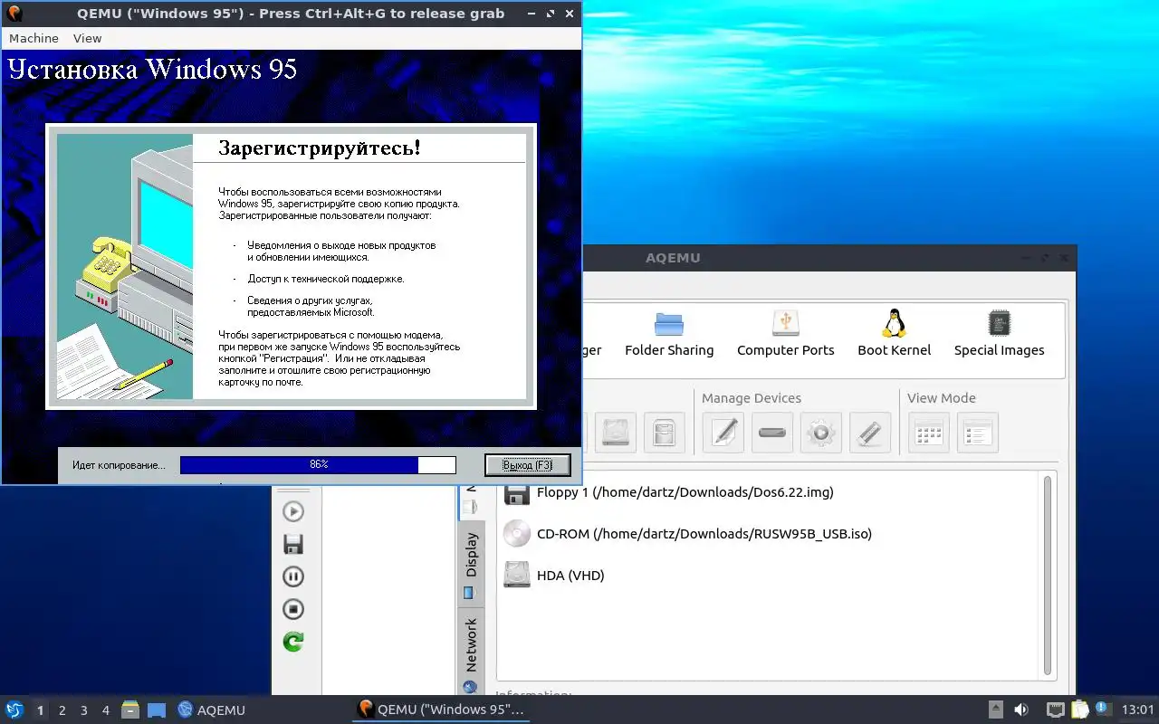Switch to icon grid view mode
Image resolution: width=1159 pixels, height=724 pixels.
928,433
